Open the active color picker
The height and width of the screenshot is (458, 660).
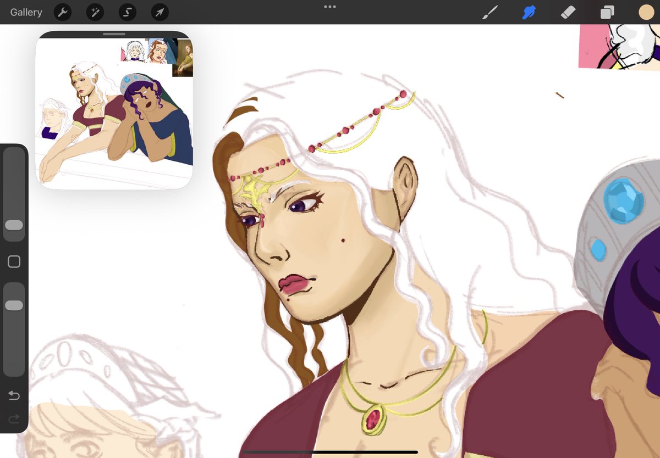pos(646,12)
